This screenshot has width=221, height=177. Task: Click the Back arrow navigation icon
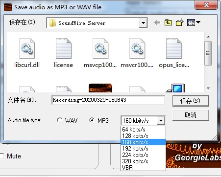coord(157,22)
